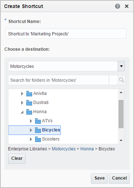This screenshot has width=134, height=188.
Task: Choose the Anivtia folder label
Action: tap(40, 93)
